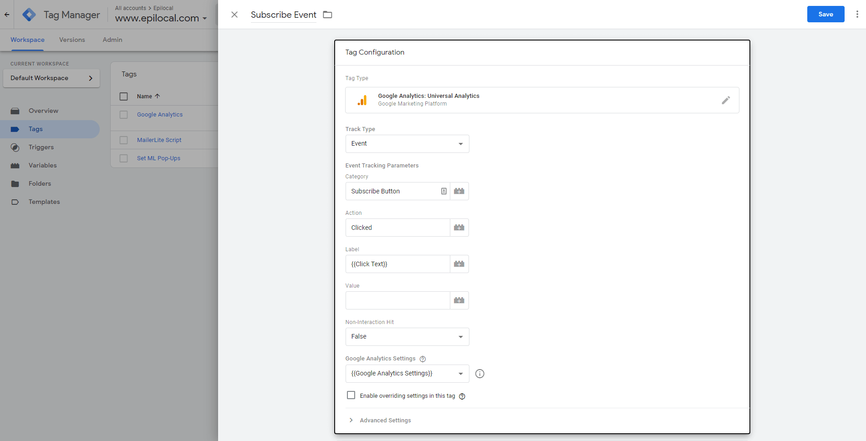
Task: Open the Google Analytics Settings dropdown
Action: (407, 374)
